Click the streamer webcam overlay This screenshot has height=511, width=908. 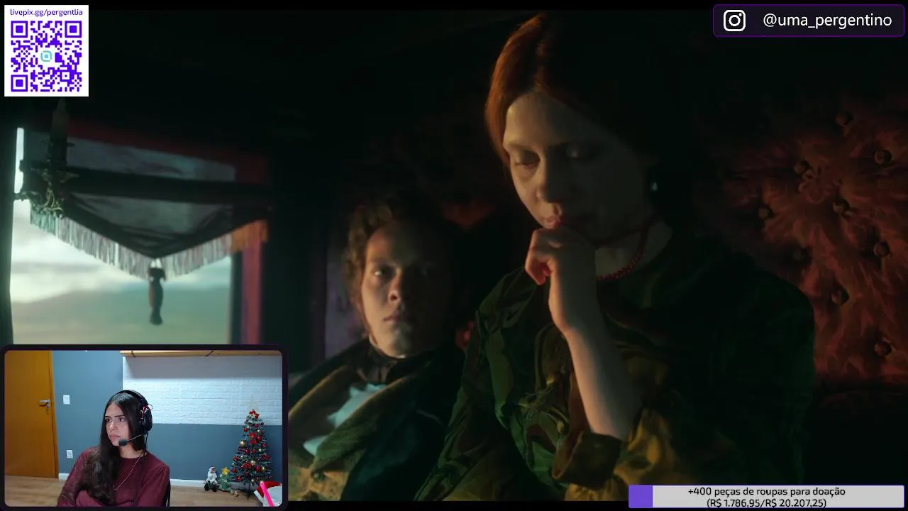[143, 428]
